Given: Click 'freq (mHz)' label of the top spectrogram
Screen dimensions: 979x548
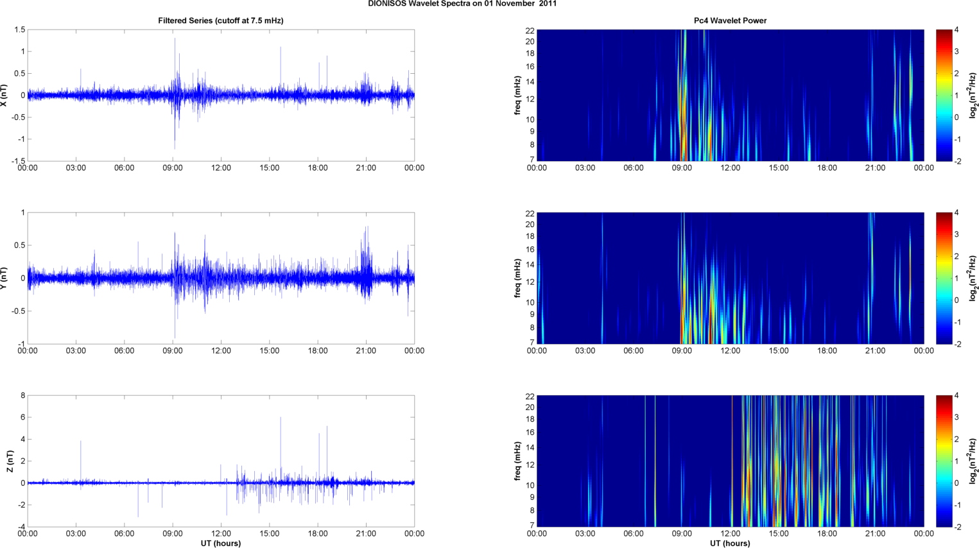Looking at the screenshot, I should (x=517, y=96).
